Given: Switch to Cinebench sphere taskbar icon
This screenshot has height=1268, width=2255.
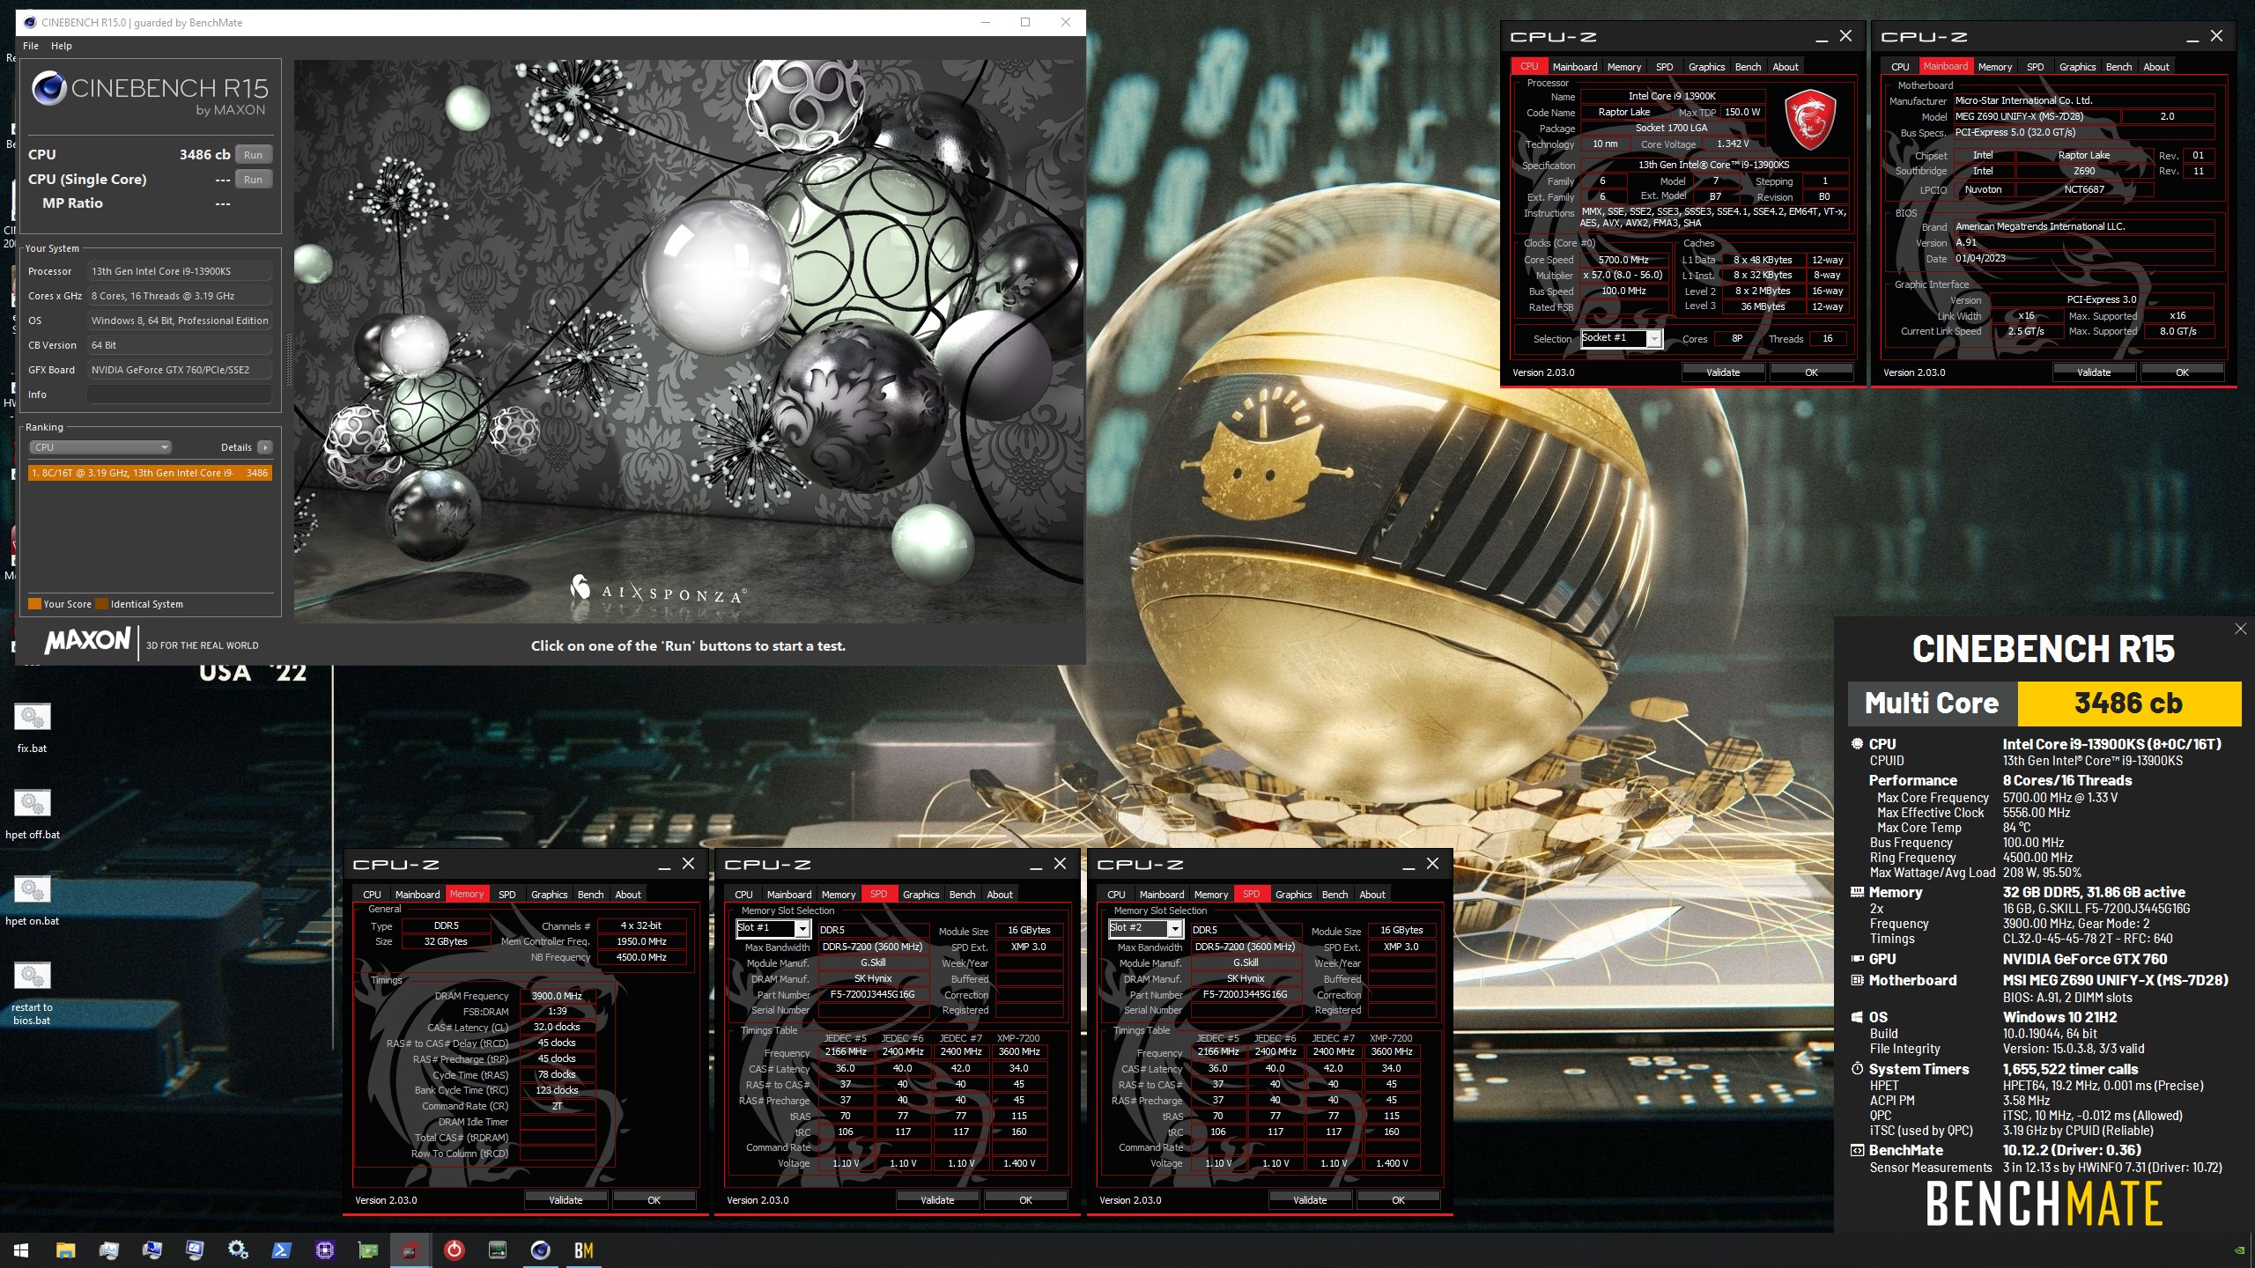Looking at the screenshot, I should (x=540, y=1250).
